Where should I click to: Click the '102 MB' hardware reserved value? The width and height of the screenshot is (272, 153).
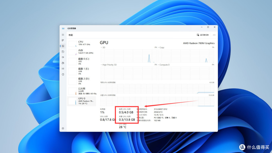point(157,121)
